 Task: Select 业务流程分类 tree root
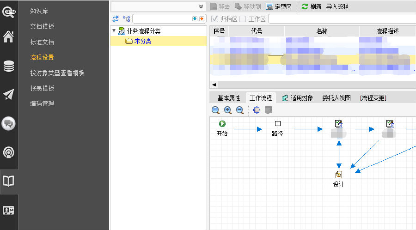[144, 31]
